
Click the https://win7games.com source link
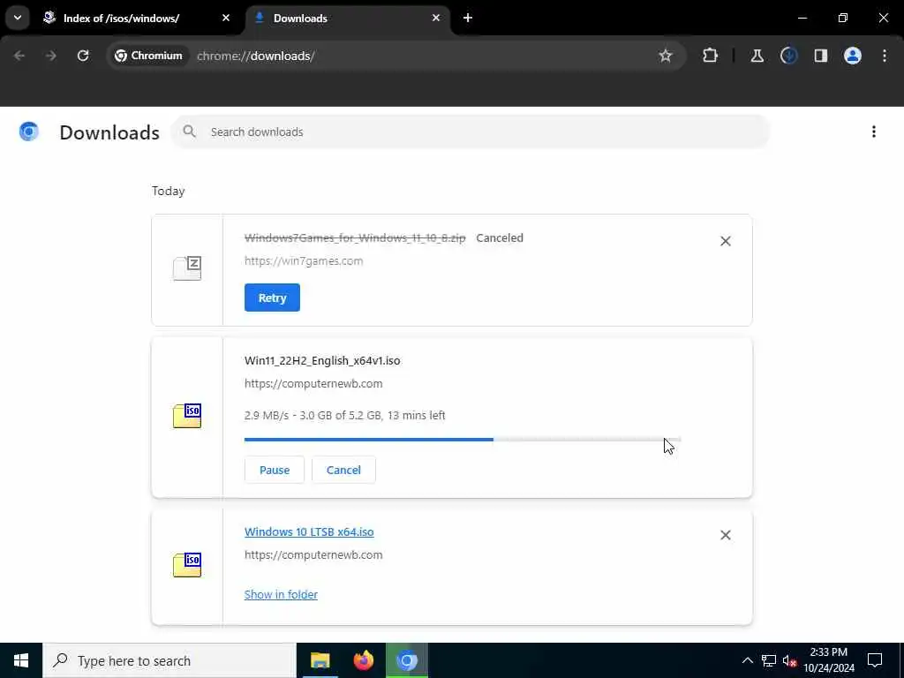304,260
